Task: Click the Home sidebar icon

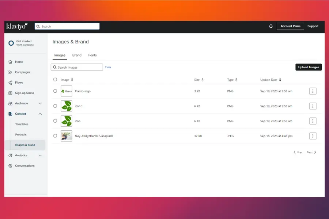Action: 10,62
